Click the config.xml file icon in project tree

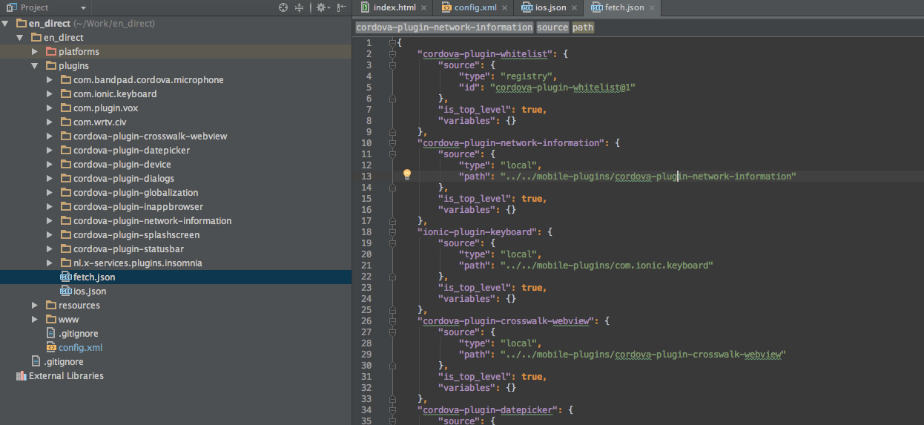(x=51, y=348)
